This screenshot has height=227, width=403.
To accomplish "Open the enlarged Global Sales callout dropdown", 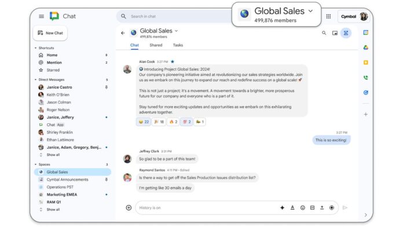I will click(x=310, y=11).
